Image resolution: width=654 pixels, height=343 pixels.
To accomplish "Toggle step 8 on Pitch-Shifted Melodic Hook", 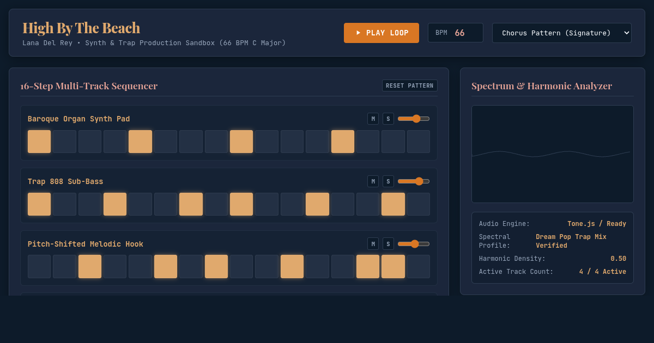I will (216, 267).
